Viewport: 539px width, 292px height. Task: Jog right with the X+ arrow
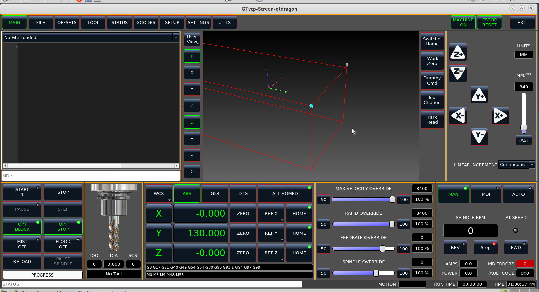500,116
